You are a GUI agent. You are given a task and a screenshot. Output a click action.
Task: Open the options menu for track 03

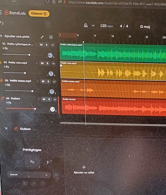(38, 81)
